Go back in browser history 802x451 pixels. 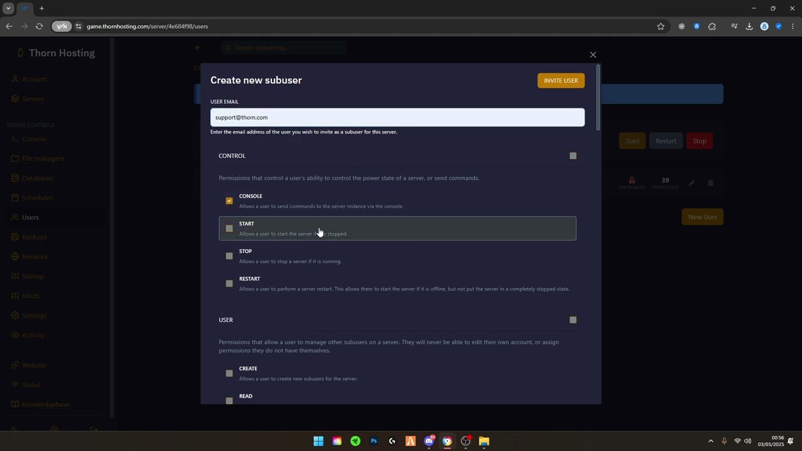(x=9, y=26)
